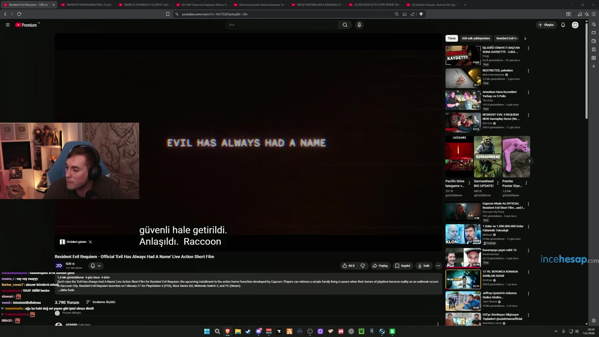Open the YouTube hamburger guide menu
Viewport: 599px width, 337px height.
pyautogui.click(x=7, y=25)
